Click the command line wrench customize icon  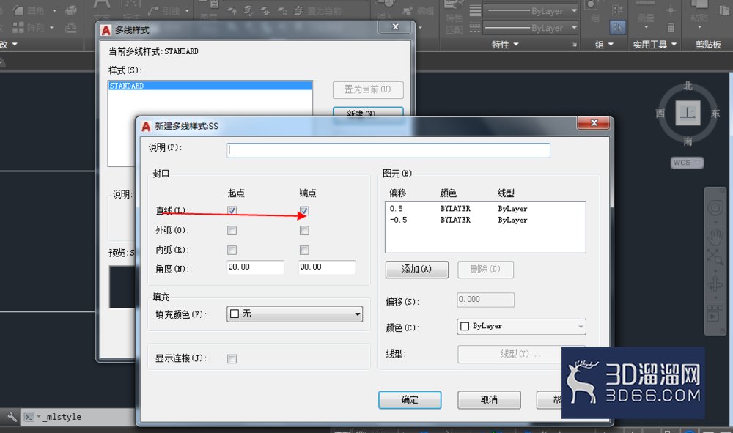[12, 417]
